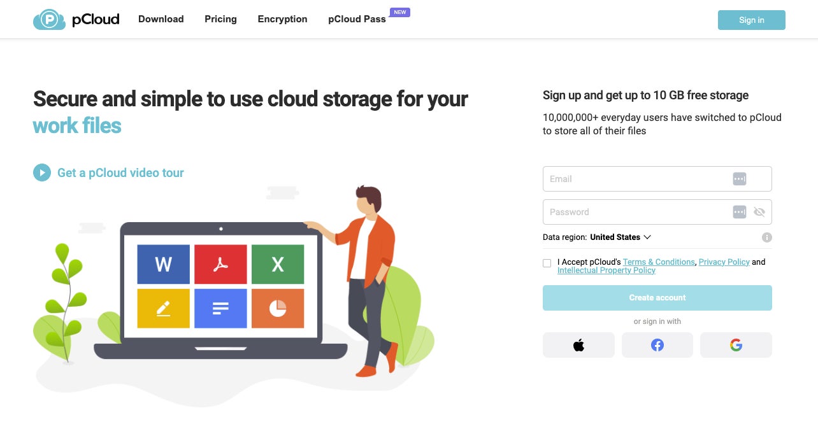Screen dimensions: 818x422
Task: Click the green Excel tile on laptop
Action: tap(278, 264)
